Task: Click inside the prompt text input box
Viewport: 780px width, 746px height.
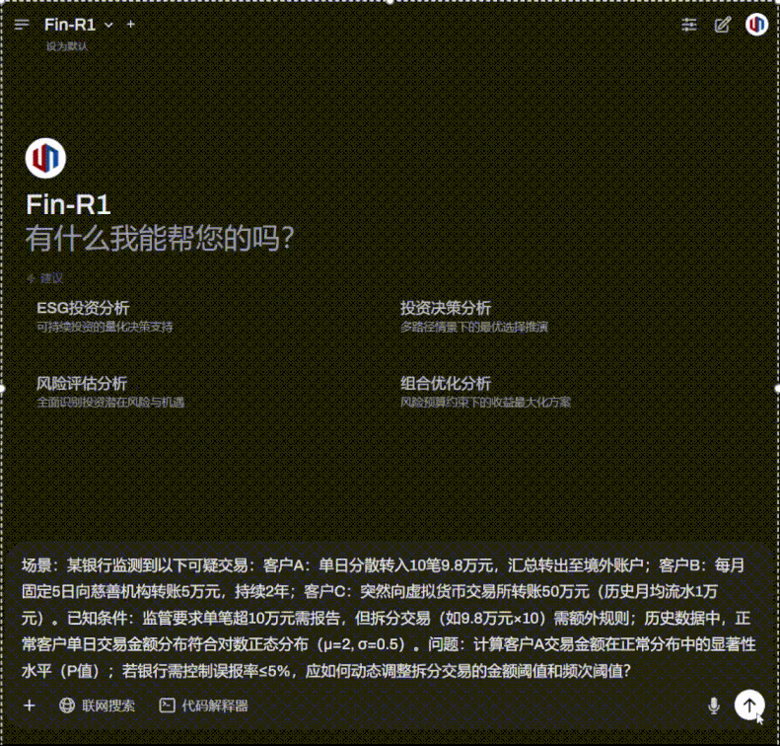Action: click(389, 618)
